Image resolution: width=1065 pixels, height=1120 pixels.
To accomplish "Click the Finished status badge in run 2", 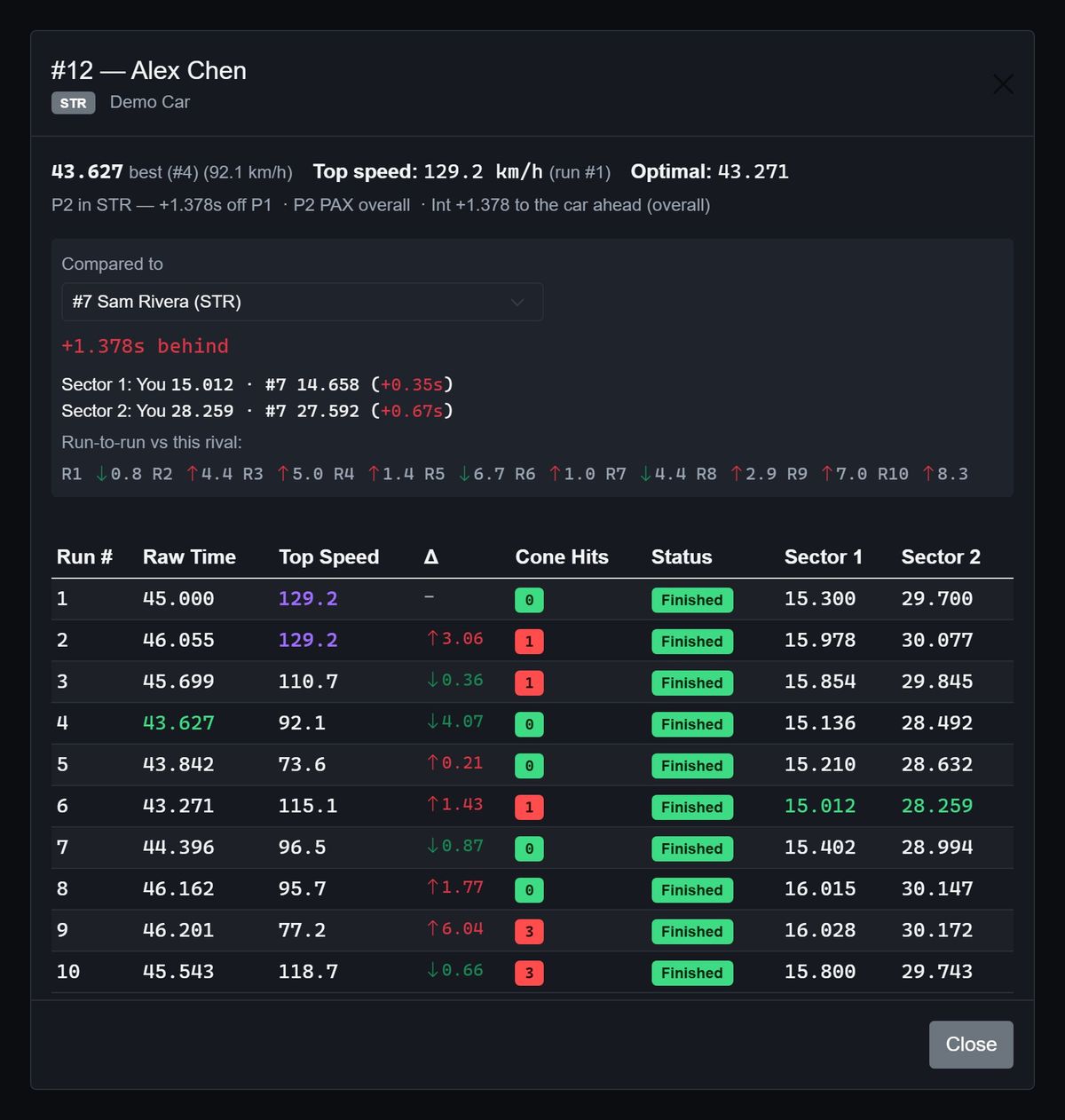I will pyautogui.click(x=692, y=642).
